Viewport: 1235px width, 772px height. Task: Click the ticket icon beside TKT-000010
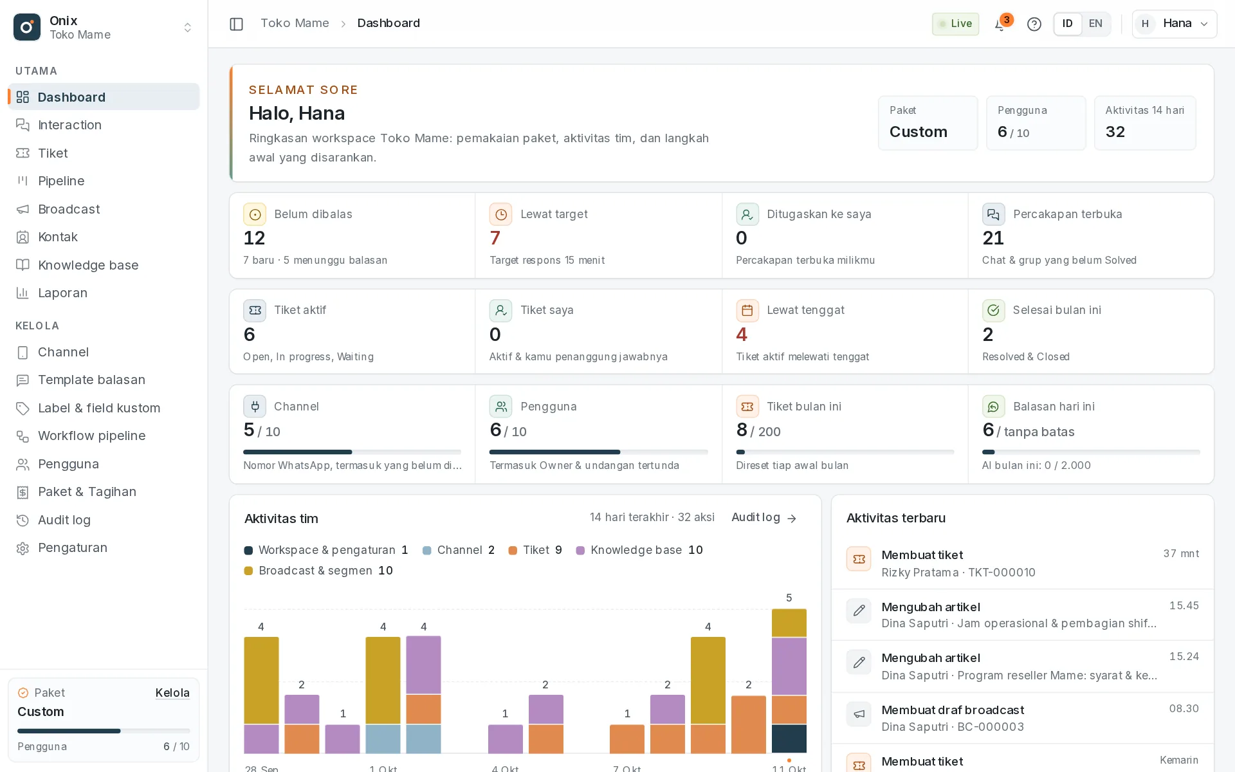coord(859,559)
